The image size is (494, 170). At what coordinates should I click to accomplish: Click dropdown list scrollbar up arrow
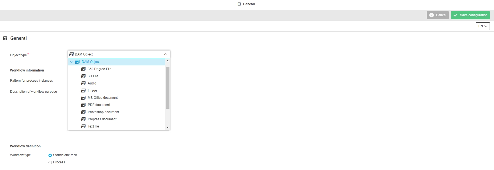[168, 61]
